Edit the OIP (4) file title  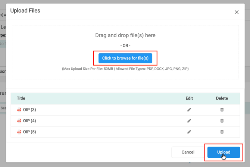click(189, 121)
